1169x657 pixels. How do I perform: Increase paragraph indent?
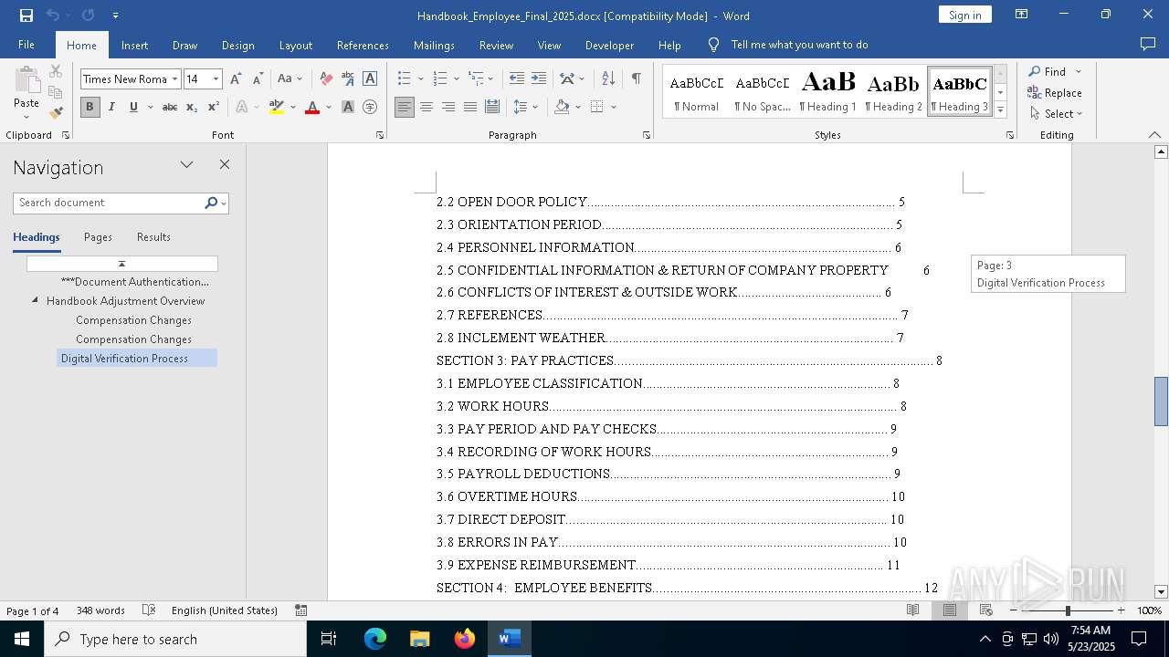[x=539, y=79]
